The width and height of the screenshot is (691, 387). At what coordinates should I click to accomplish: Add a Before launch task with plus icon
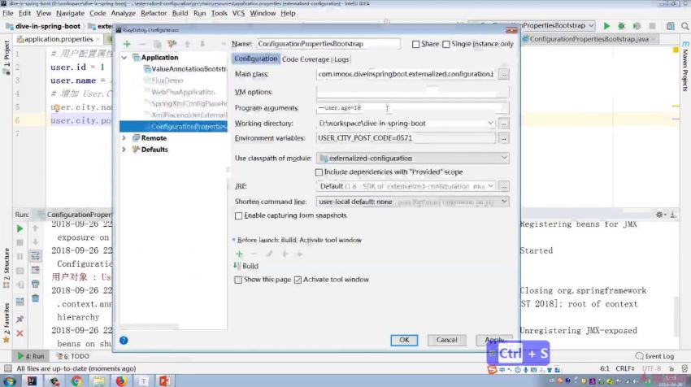point(239,254)
